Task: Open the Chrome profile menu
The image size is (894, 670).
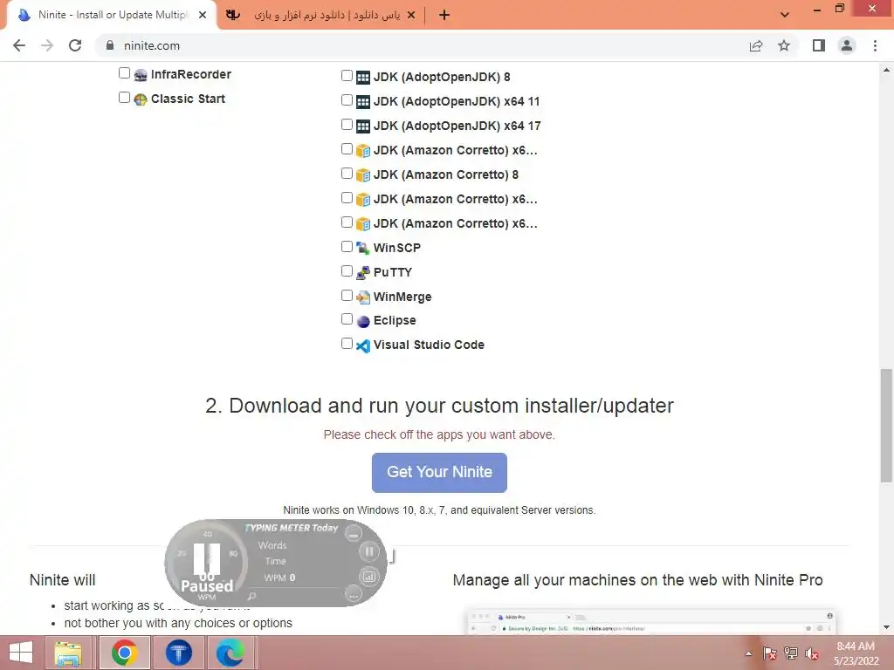Action: point(847,45)
